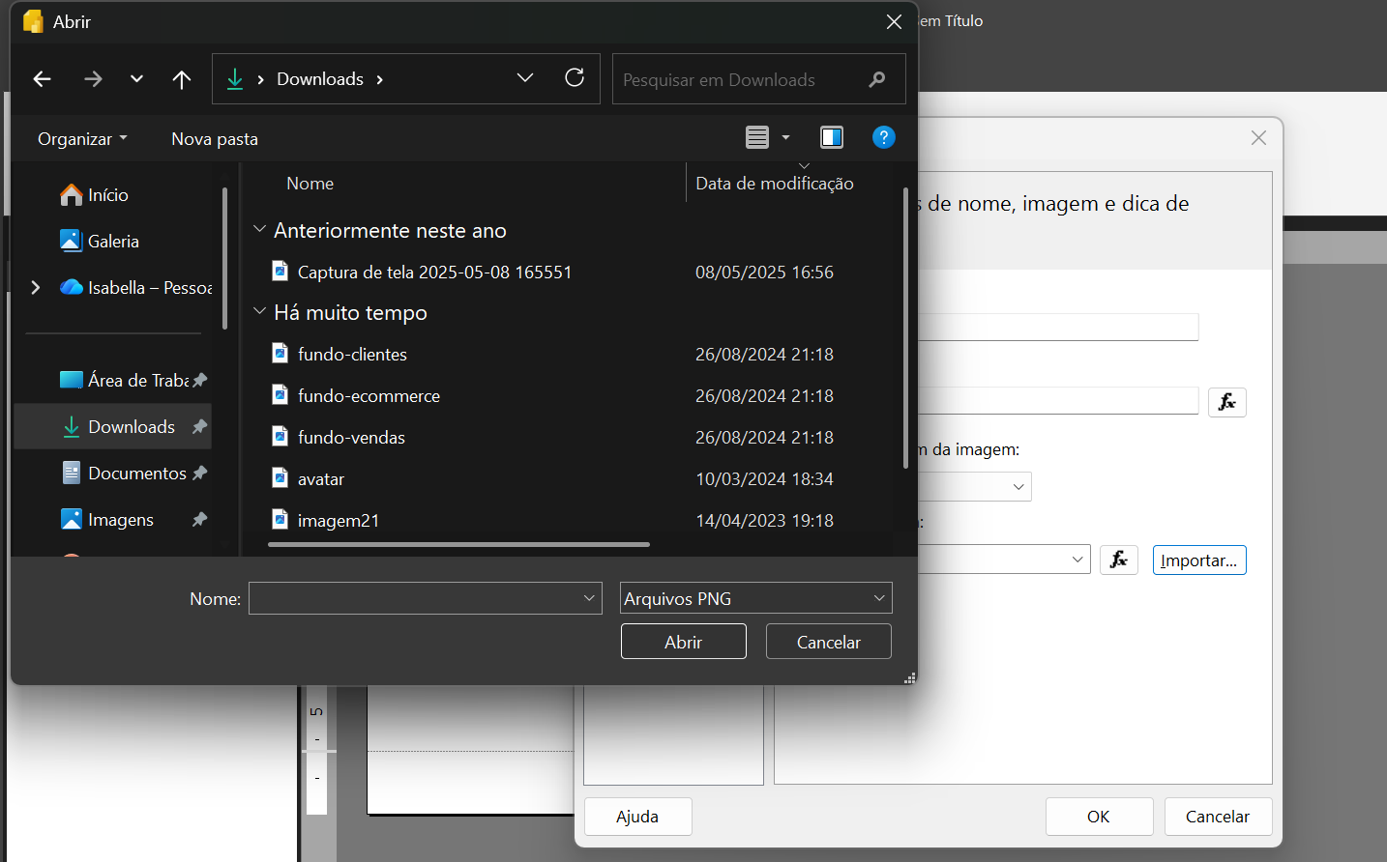Toggle the preview pane icon
This screenshot has height=862, width=1387.
832,137
